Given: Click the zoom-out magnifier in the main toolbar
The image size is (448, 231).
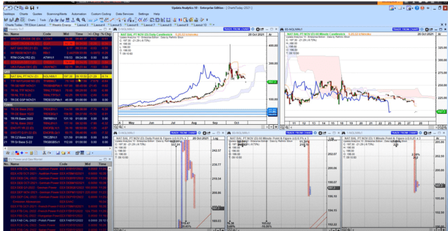Looking at the screenshot, I should point(83,20).
